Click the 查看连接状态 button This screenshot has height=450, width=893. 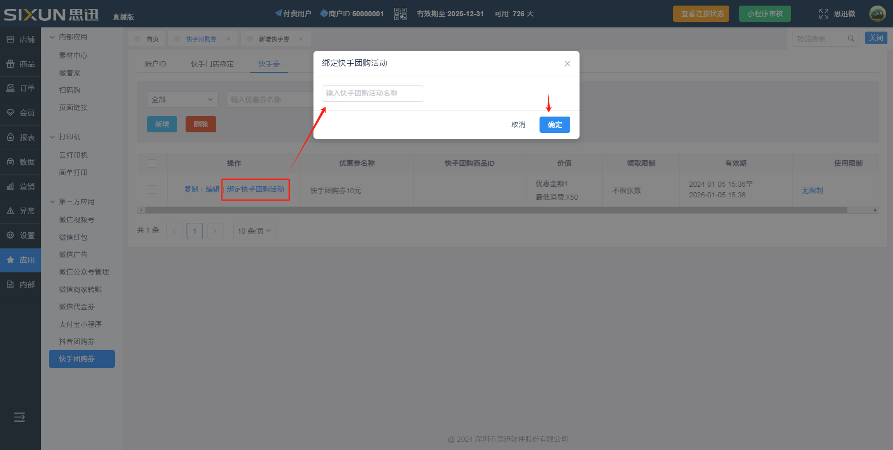point(701,14)
